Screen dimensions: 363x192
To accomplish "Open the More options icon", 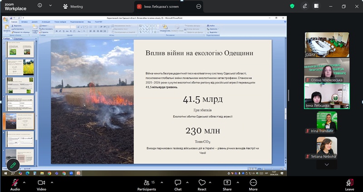I will 253,185.
